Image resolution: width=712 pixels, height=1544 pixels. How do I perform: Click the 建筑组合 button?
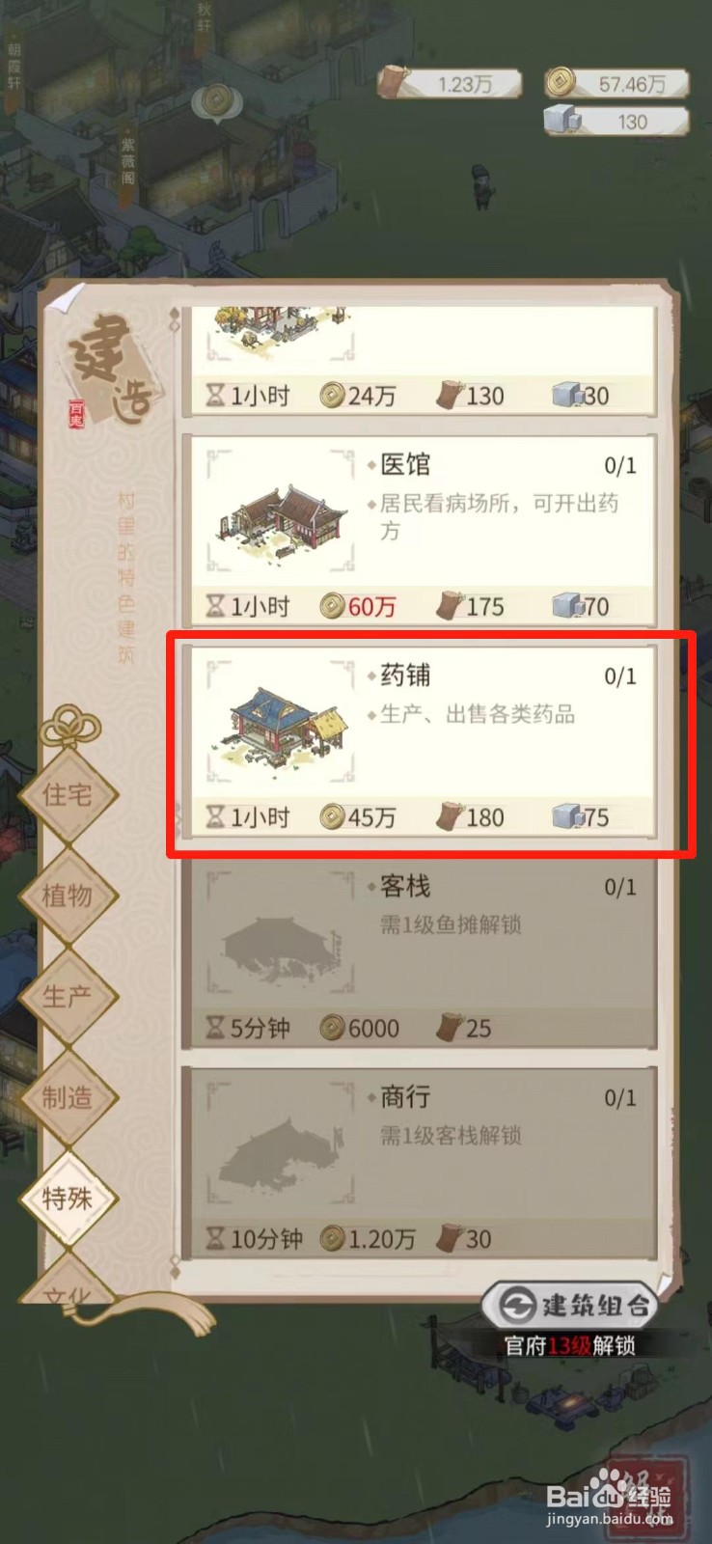pos(570,1307)
